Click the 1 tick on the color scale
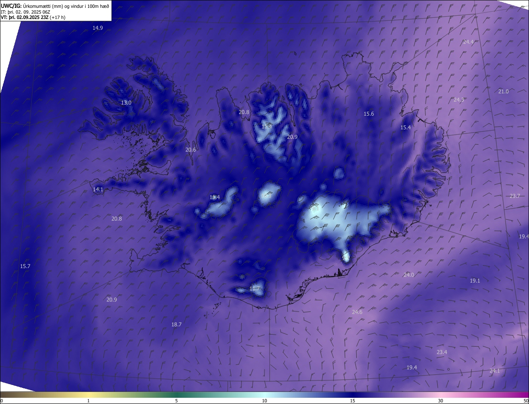 tap(88, 401)
